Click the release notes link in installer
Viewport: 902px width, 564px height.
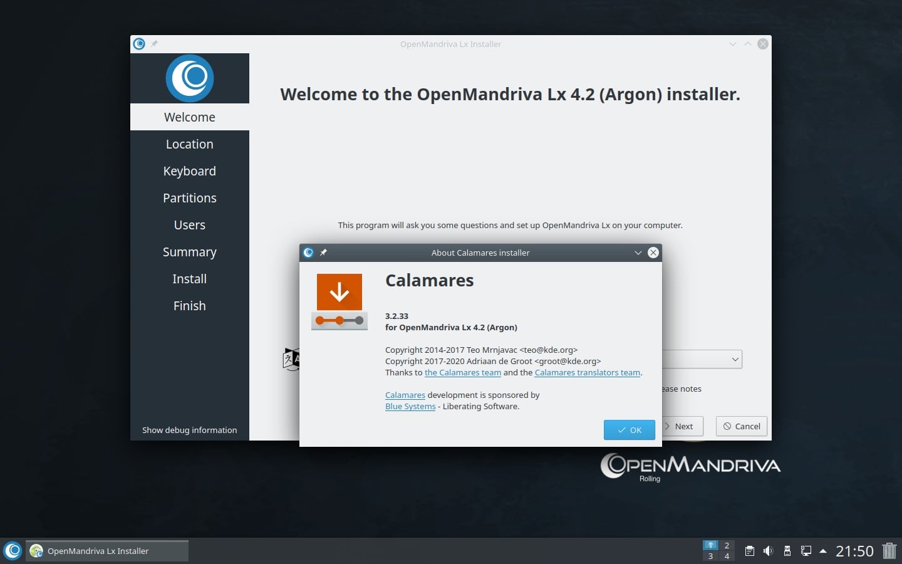point(682,389)
